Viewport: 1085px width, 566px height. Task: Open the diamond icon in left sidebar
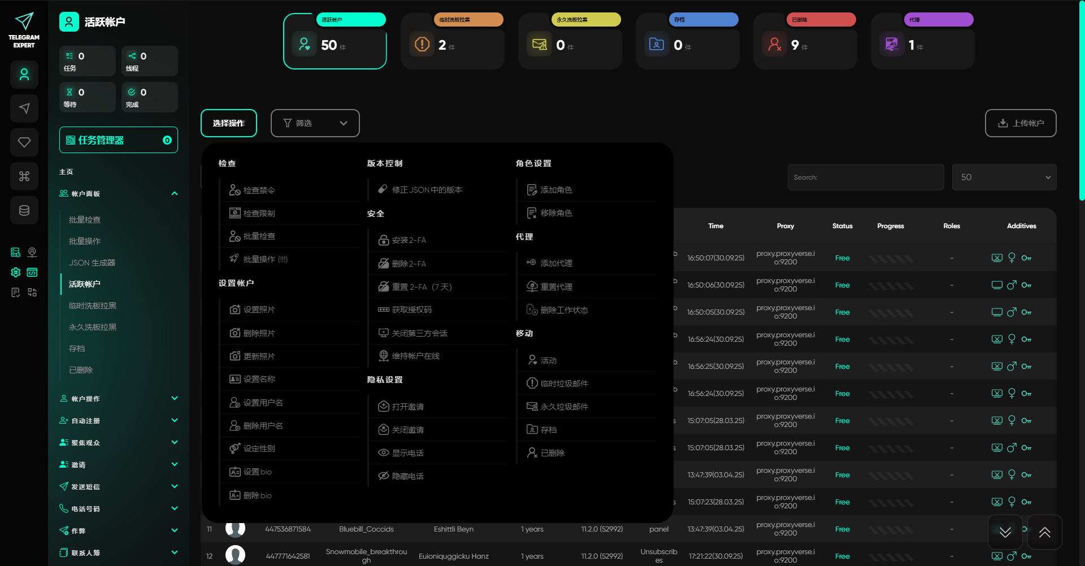[24, 142]
